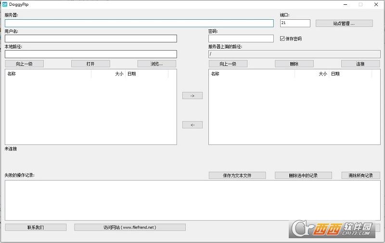Open 站点管理 site manager
Viewport: 385px width, 243px height.
pos(344,23)
